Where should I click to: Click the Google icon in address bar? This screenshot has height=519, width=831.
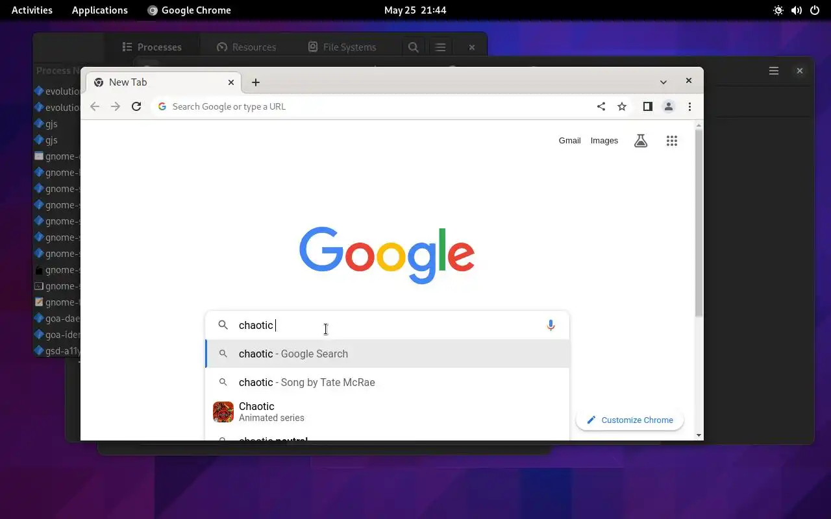(x=162, y=106)
